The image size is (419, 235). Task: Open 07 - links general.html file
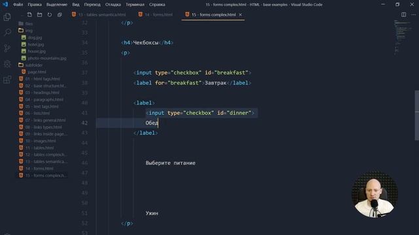point(45,120)
